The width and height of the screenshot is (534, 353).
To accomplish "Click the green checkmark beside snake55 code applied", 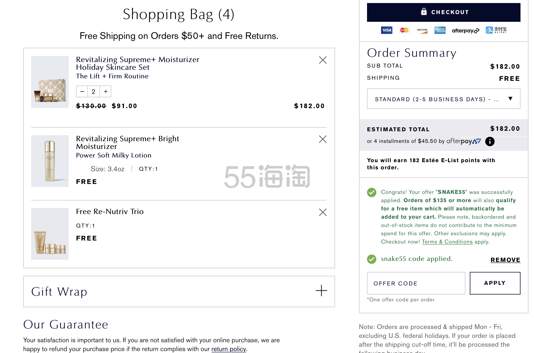I will click(371, 259).
